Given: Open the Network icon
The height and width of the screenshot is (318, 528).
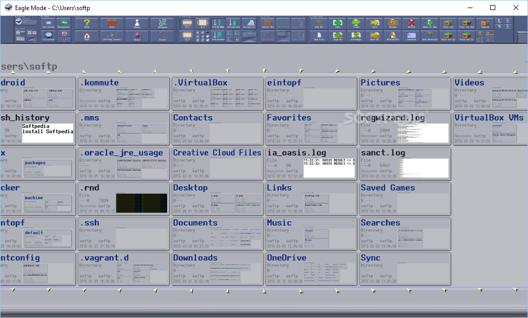Looking at the screenshot, I should 162,24.
